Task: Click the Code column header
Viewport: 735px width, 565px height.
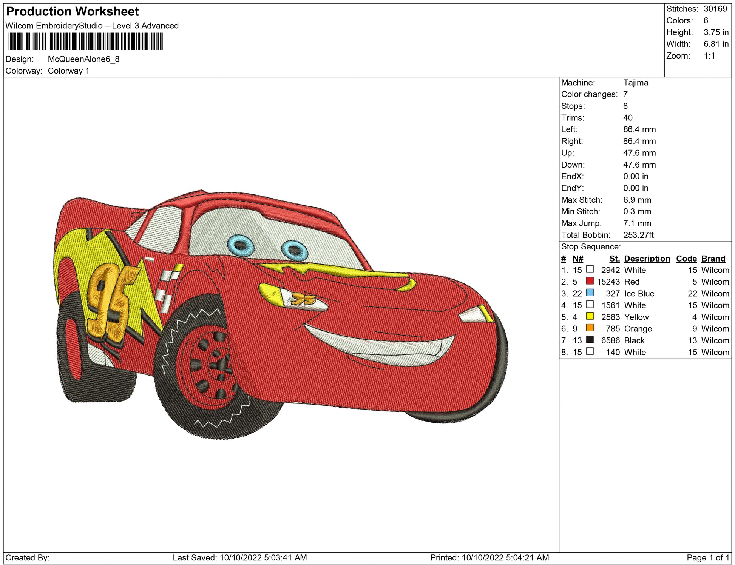Action: (686, 259)
